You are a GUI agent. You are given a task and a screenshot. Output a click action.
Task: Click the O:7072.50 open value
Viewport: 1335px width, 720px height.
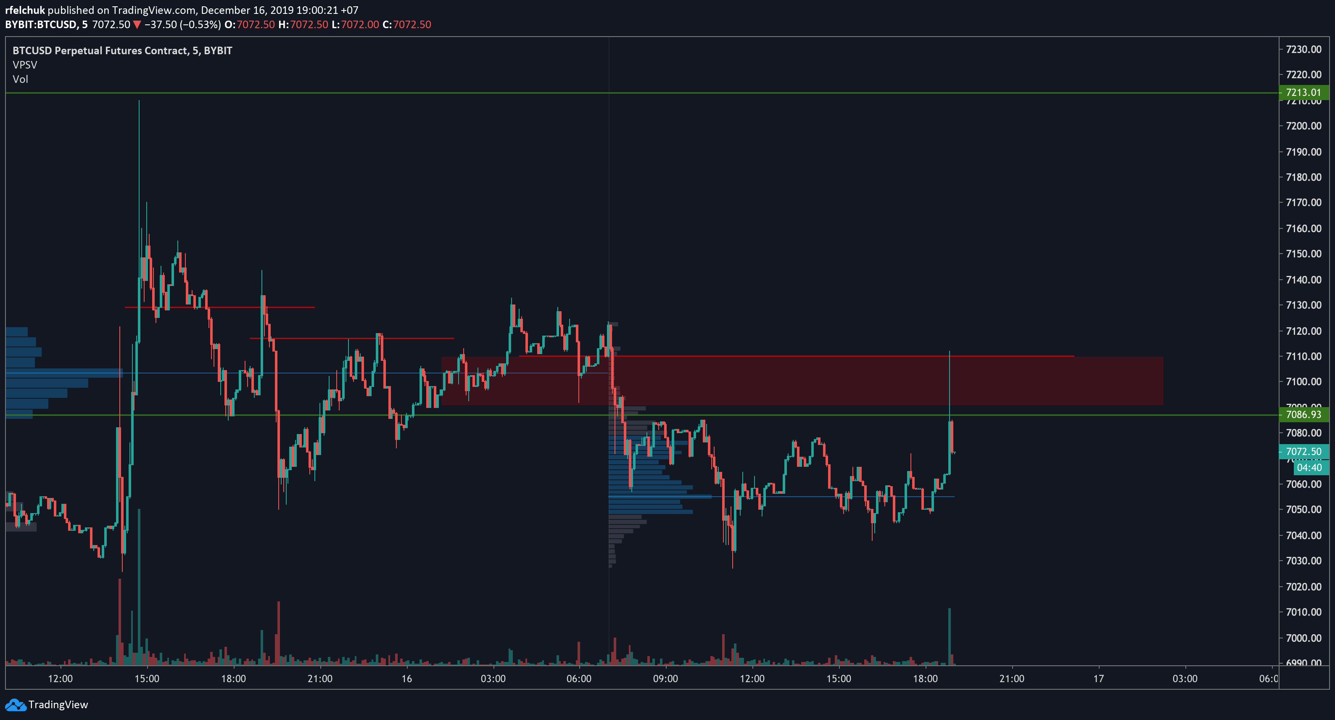coord(250,24)
